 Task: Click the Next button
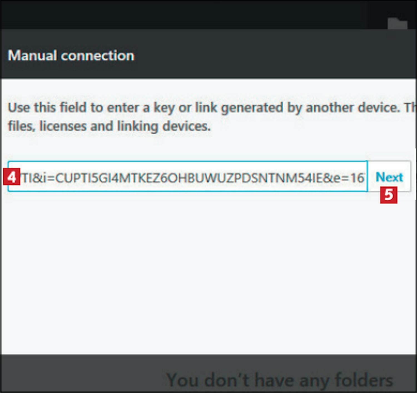pos(389,177)
